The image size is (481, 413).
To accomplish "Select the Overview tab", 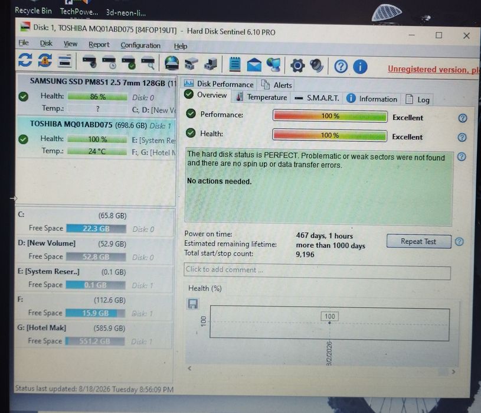I will [x=206, y=95].
